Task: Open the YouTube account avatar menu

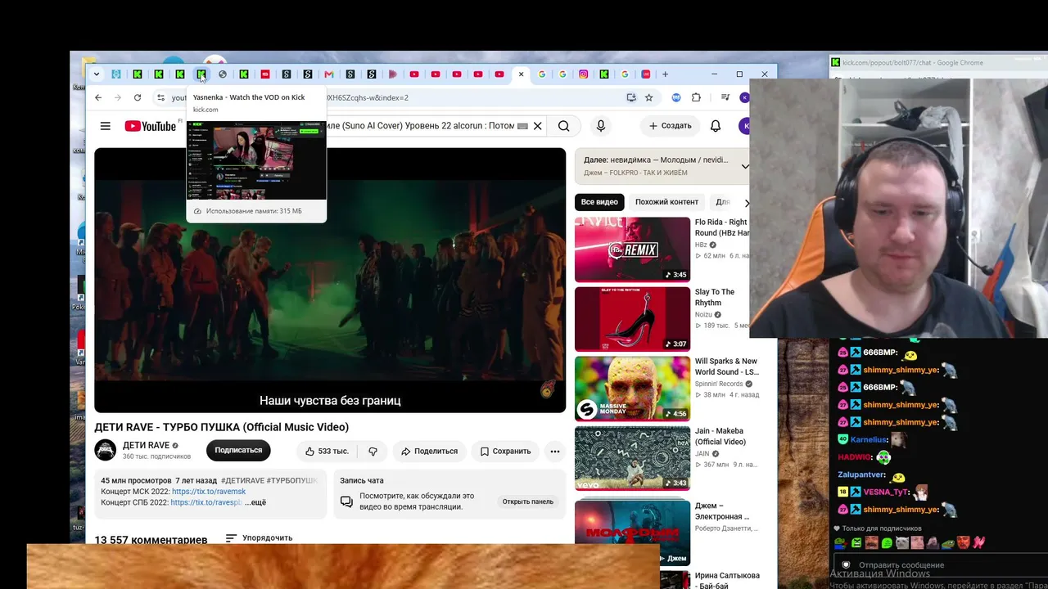Action: tap(744, 126)
